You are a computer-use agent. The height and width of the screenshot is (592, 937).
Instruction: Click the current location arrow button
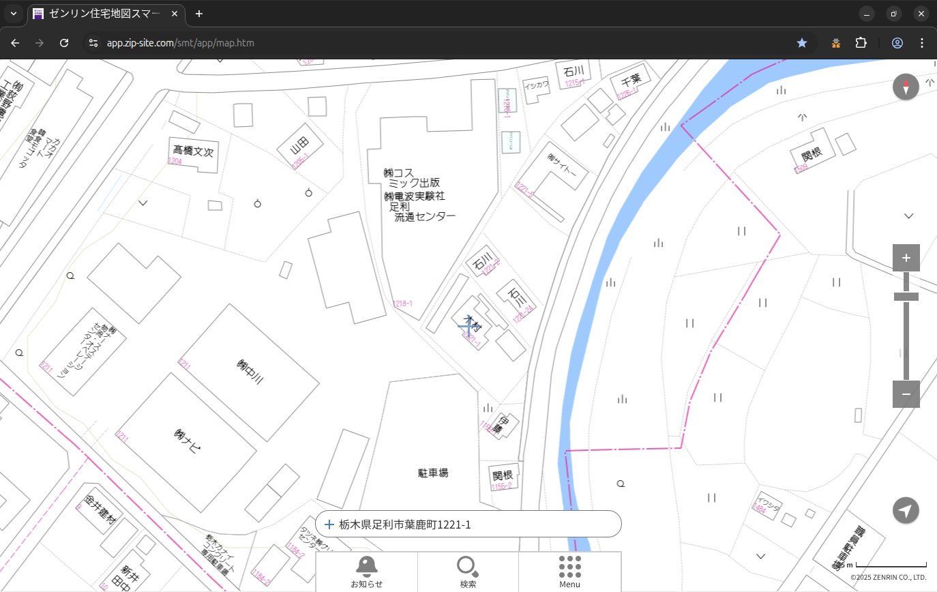[906, 510]
